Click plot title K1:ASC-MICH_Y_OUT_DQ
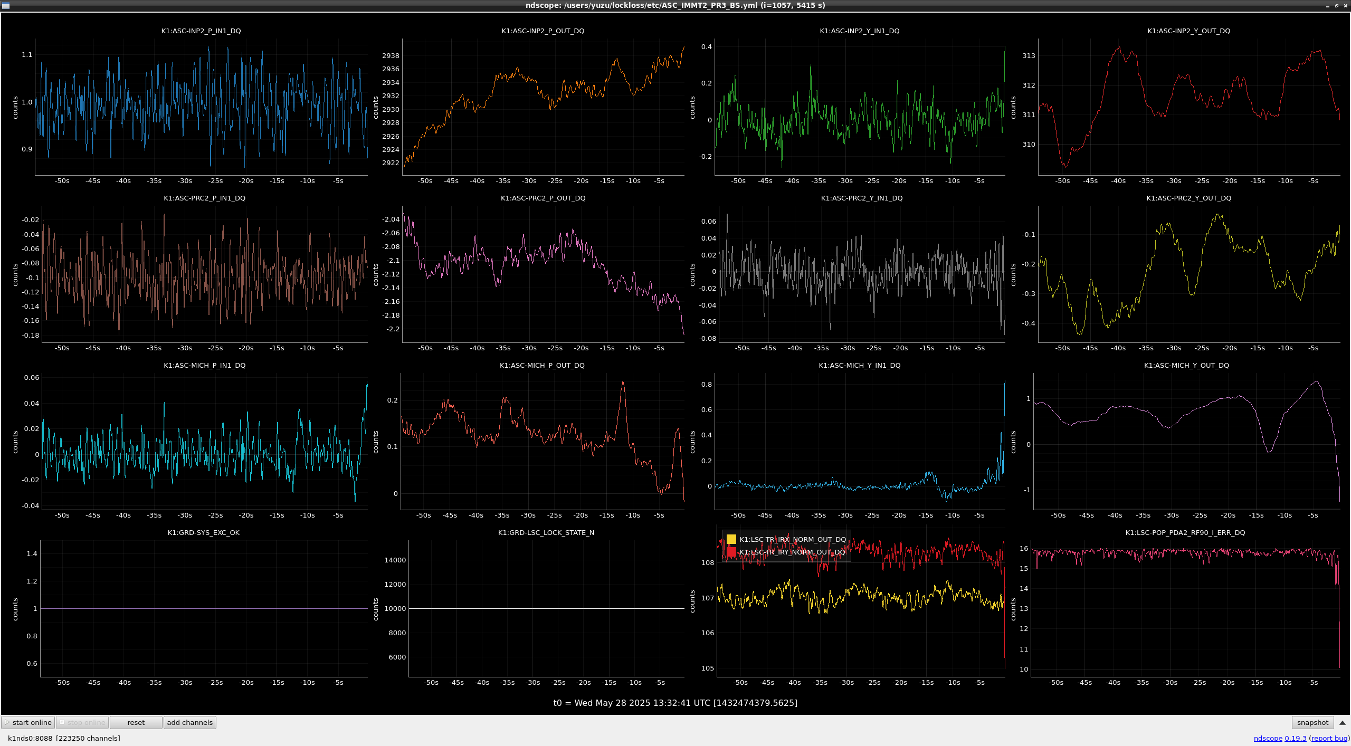This screenshot has width=1351, height=746. (1187, 365)
